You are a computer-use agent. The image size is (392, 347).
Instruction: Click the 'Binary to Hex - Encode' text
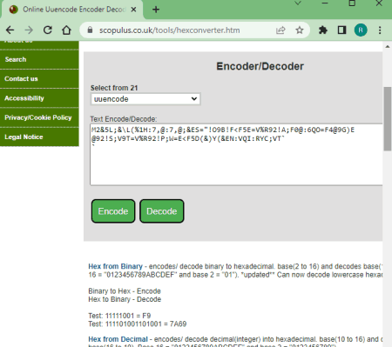125,290
